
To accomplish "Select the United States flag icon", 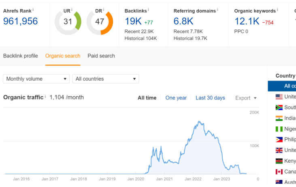I will 279,97.
